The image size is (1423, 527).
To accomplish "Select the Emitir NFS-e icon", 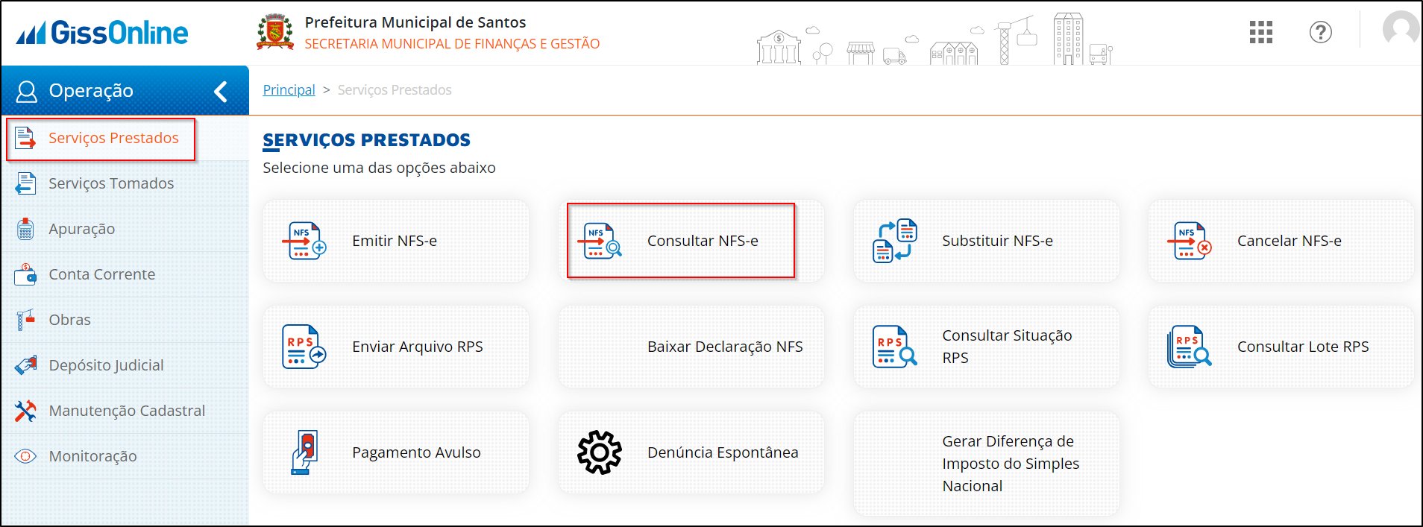I will (x=304, y=241).
